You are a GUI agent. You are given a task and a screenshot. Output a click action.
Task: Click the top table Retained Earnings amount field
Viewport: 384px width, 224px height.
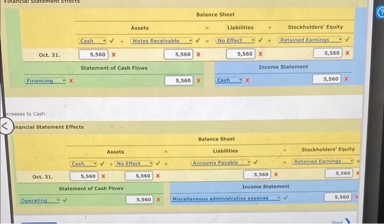click(x=327, y=53)
